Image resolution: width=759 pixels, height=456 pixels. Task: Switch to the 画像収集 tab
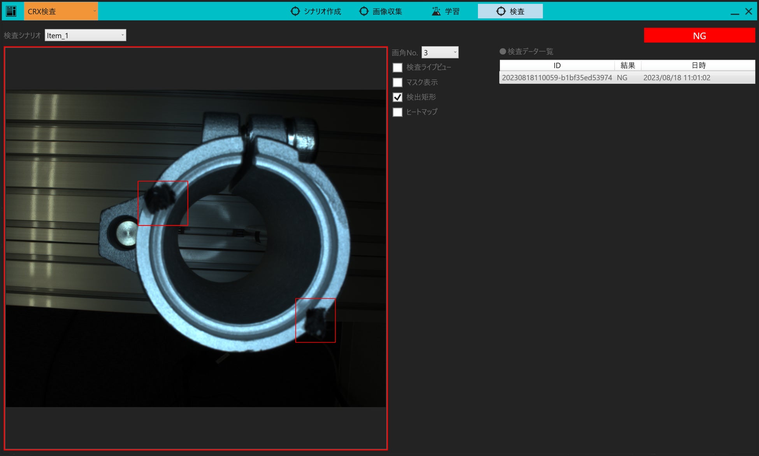(381, 11)
